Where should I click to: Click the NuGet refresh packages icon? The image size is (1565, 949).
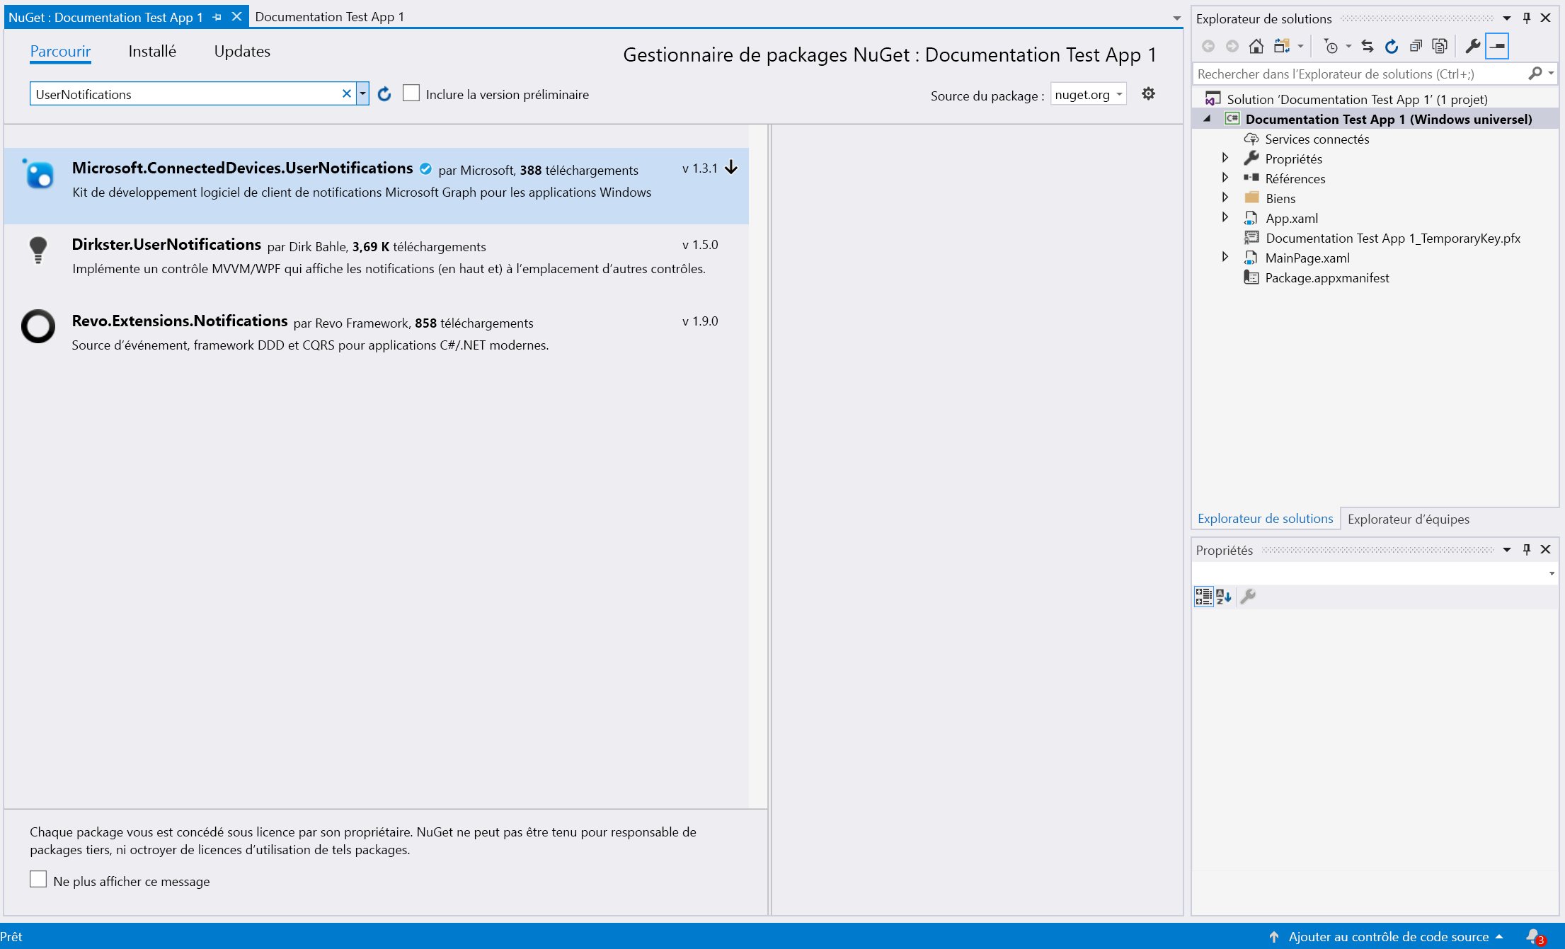click(x=384, y=94)
